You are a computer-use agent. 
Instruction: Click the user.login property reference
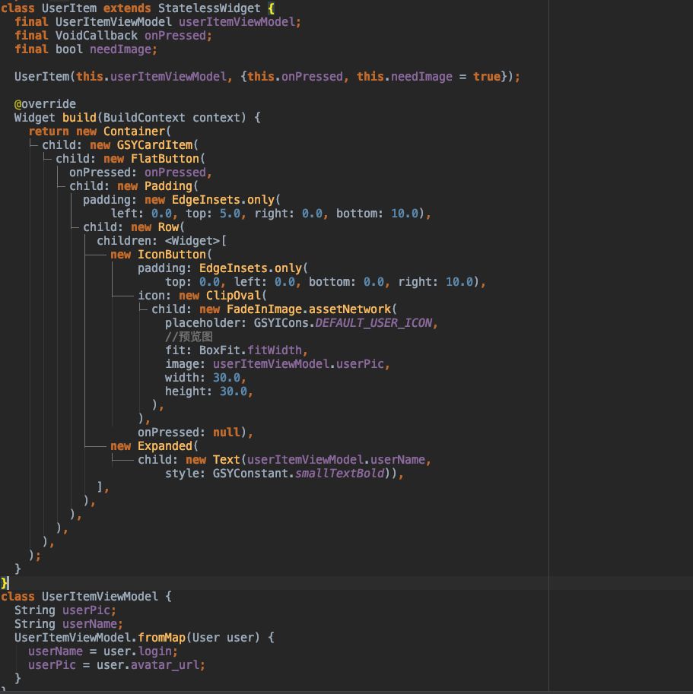[x=161, y=651]
